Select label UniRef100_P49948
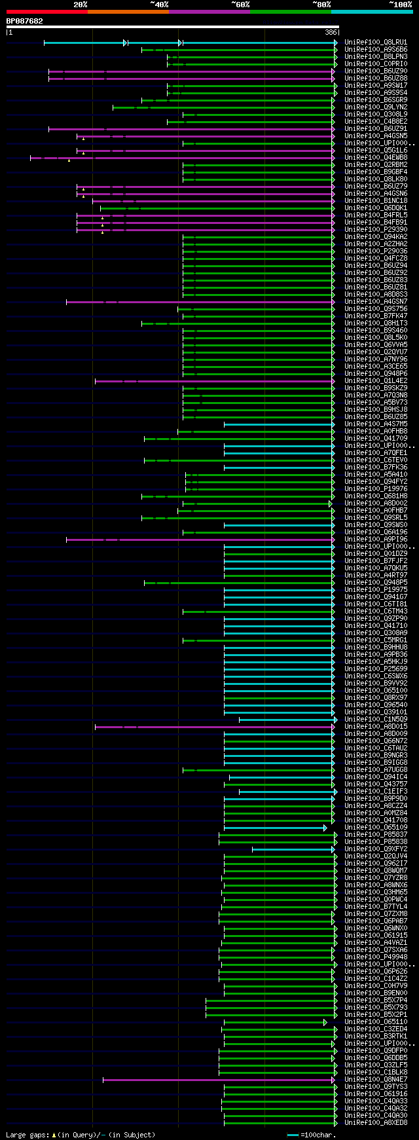The height and width of the screenshot is (1140, 419). point(376,957)
